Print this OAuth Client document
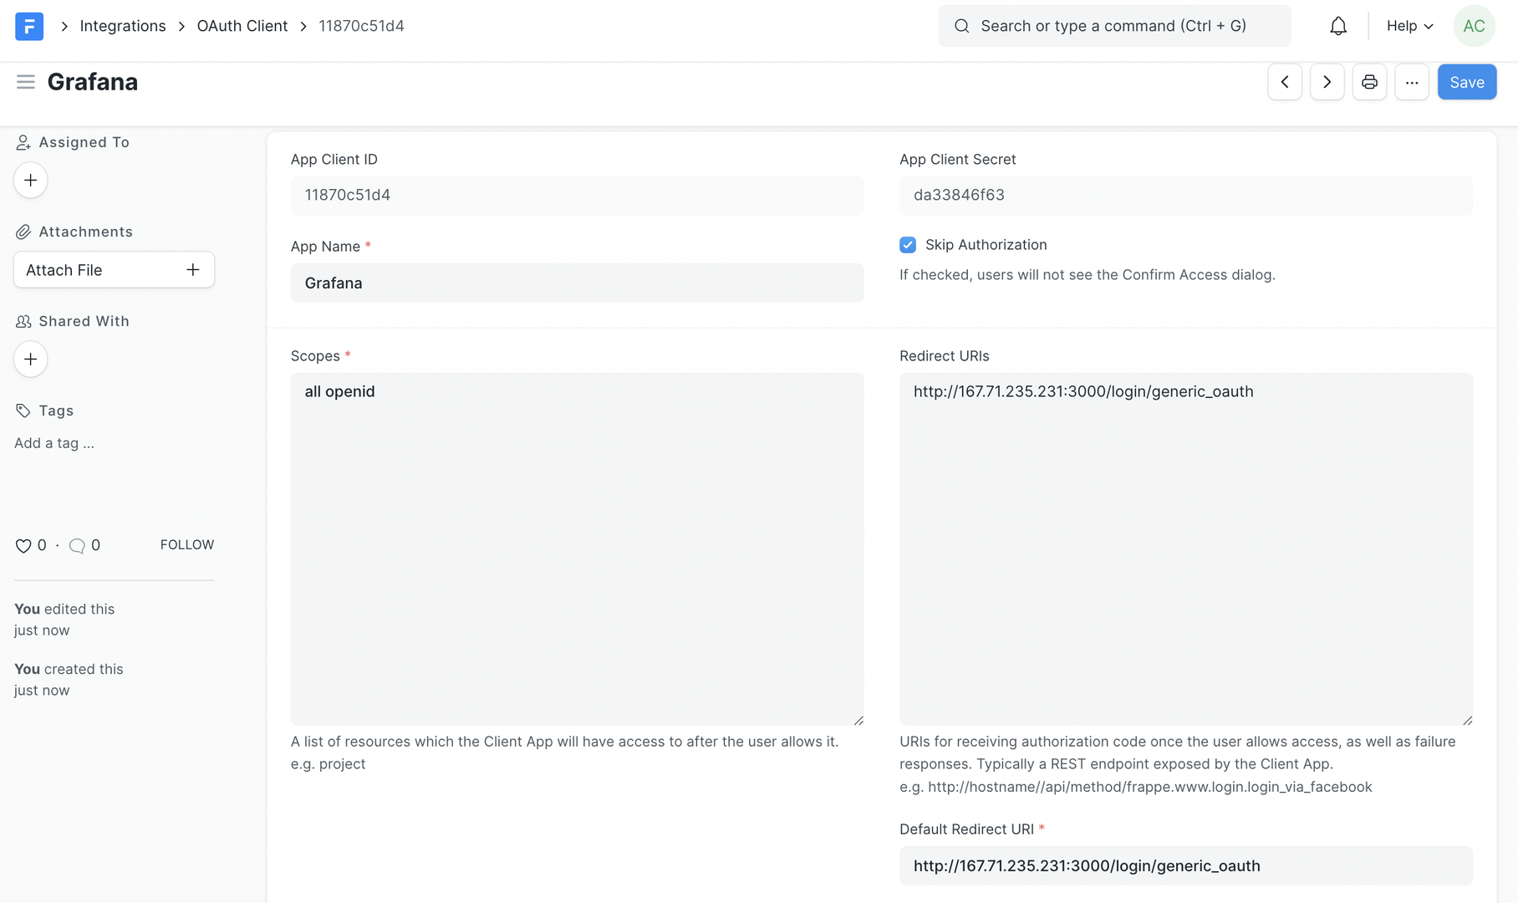1518x903 pixels. [1369, 82]
